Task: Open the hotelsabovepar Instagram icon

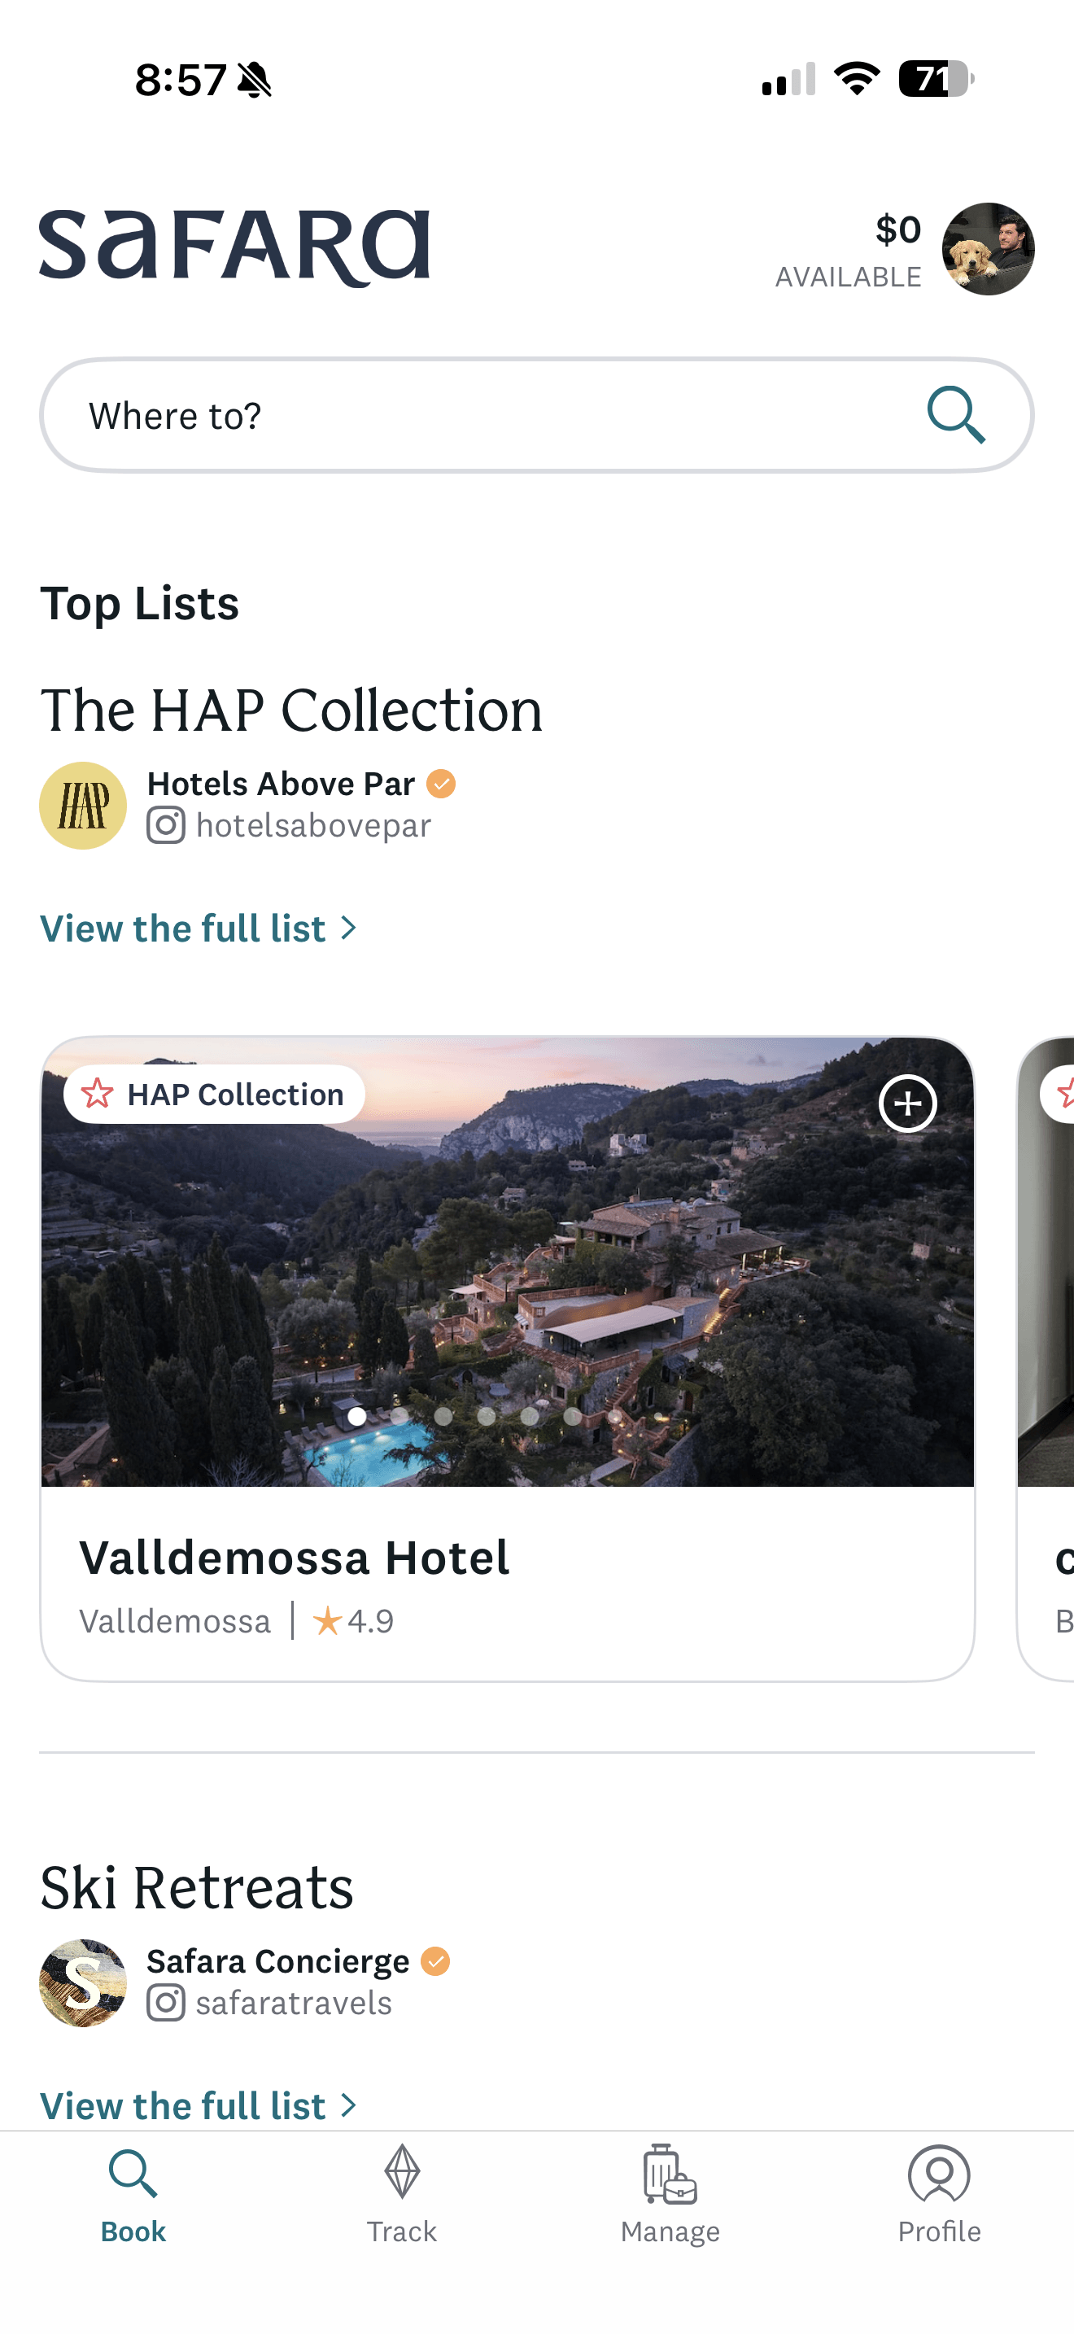Action: coord(166,825)
